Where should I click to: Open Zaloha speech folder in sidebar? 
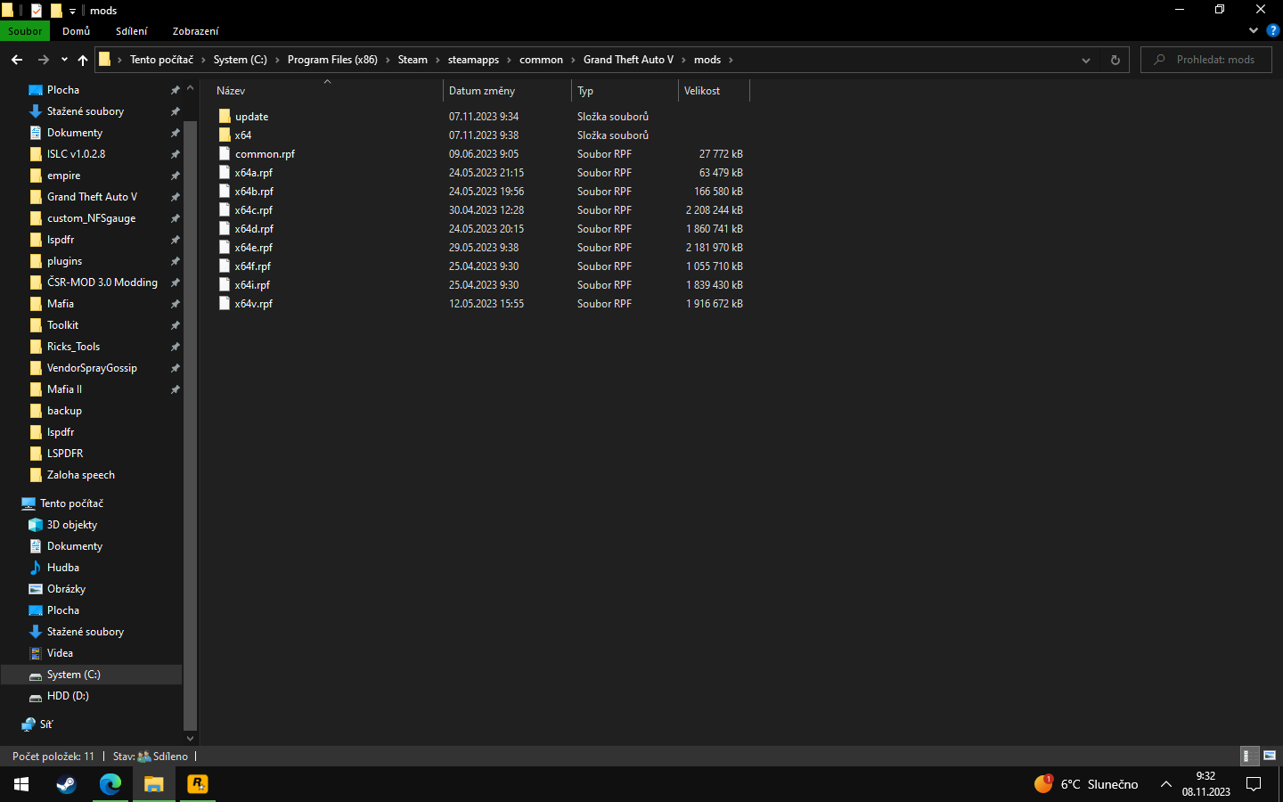click(81, 475)
